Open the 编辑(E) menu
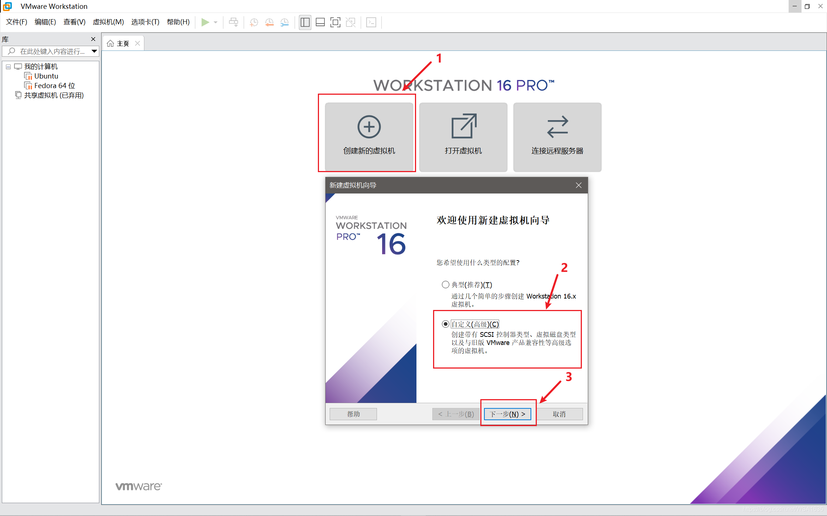 coord(45,22)
